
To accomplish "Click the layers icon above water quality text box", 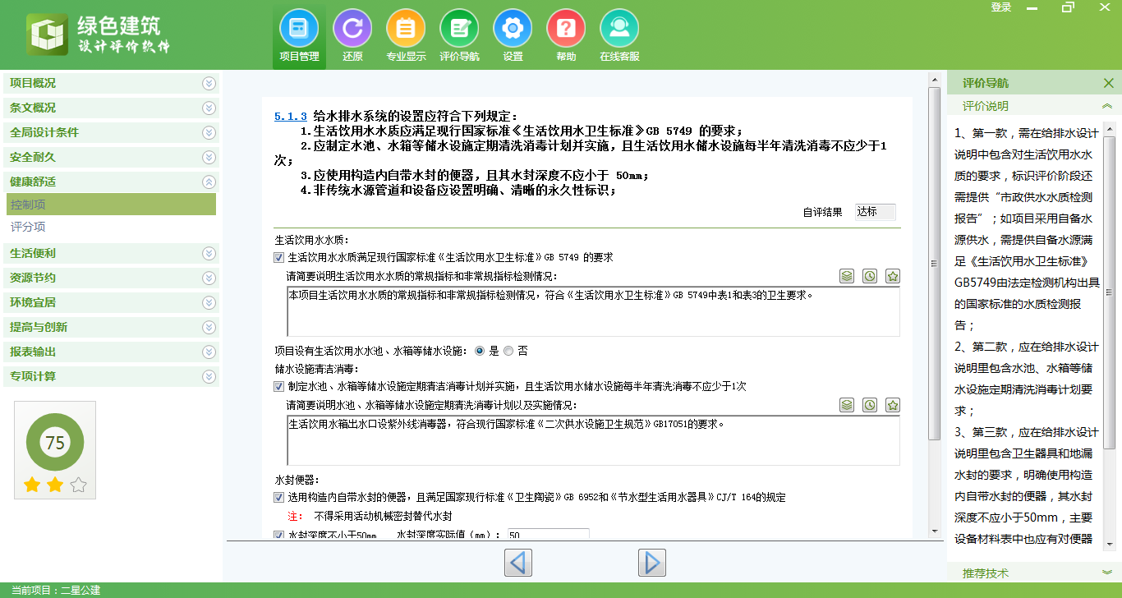I will point(847,276).
